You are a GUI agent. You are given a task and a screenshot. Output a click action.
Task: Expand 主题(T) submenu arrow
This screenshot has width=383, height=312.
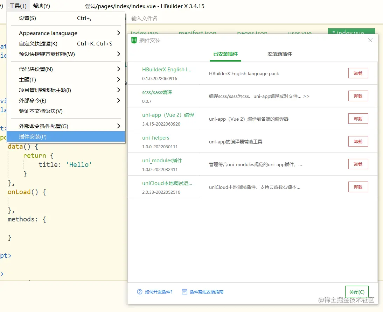click(118, 80)
